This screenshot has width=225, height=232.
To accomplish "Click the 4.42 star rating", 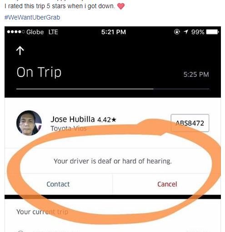I will pyautogui.click(x=107, y=120).
